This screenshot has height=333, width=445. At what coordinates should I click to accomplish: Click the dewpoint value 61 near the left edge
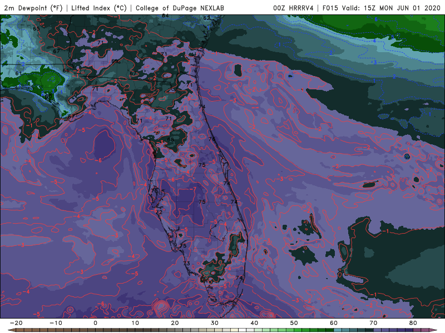pos(18,73)
